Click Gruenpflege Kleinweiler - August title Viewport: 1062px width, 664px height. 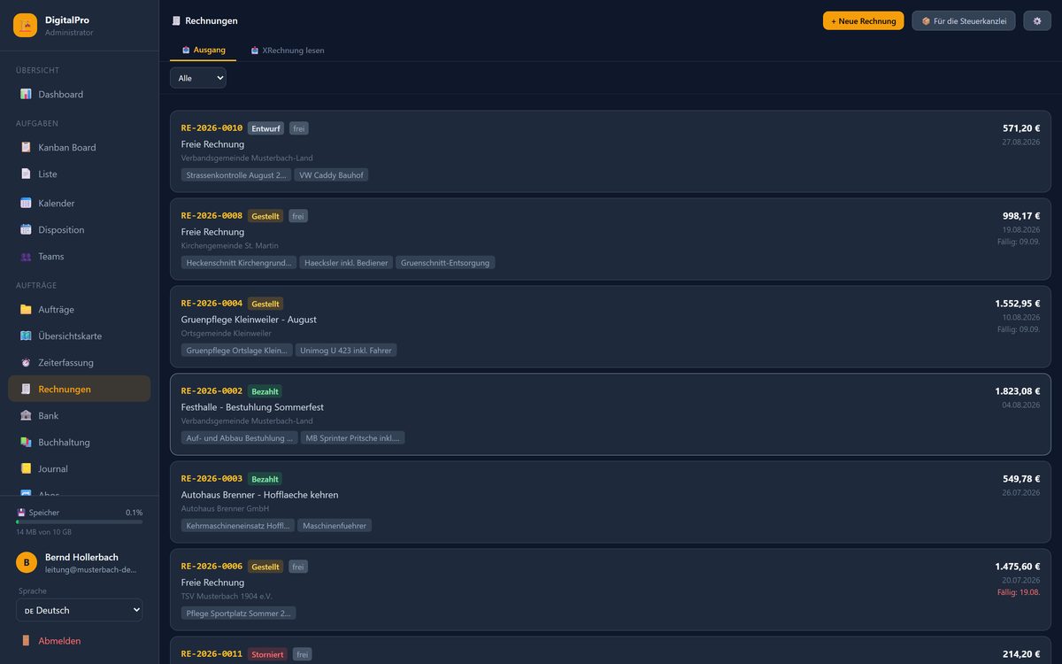pyautogui.click(x=249, y=320)
